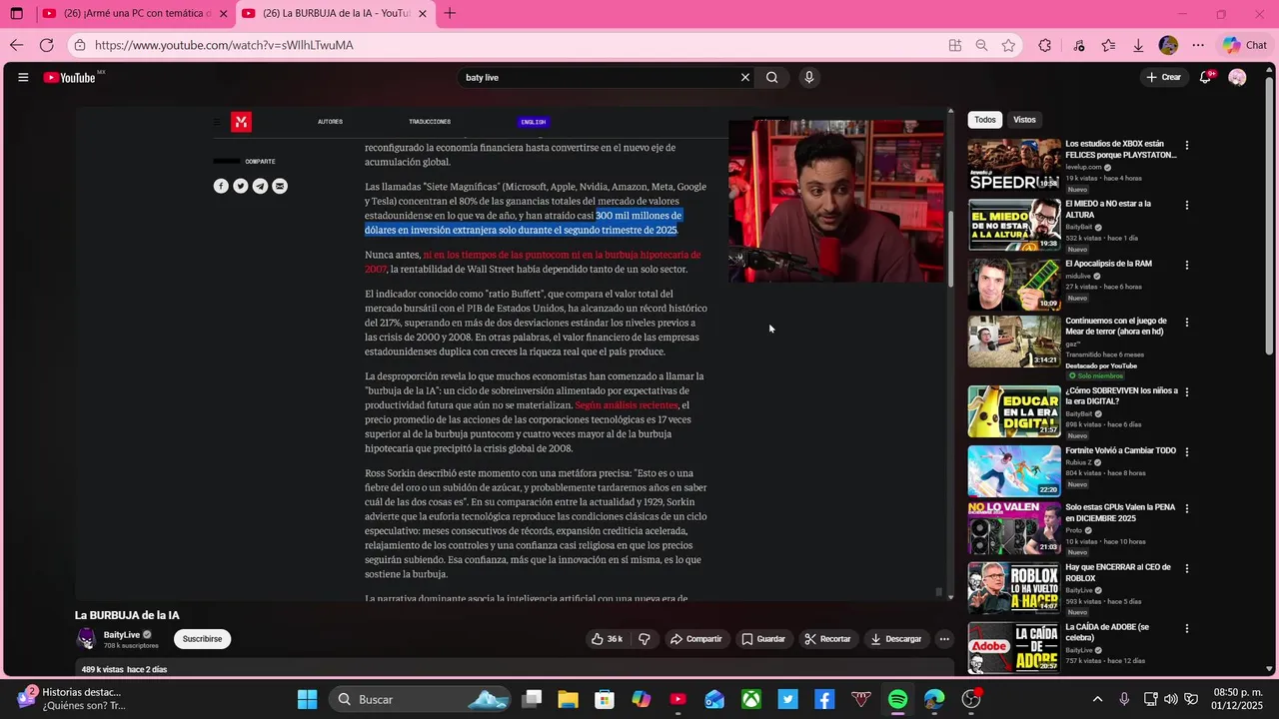Open the Edge profile avatar
This screenshot has width=1279, height=719.
[1168, 45]
